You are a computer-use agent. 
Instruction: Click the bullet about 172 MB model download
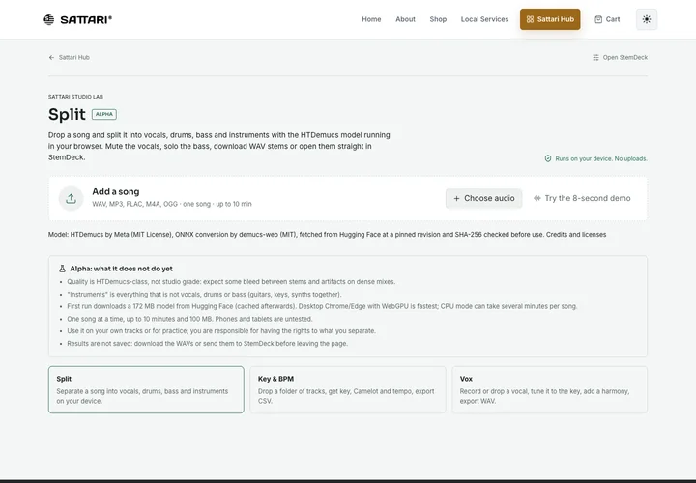click(x=322, y=306)
